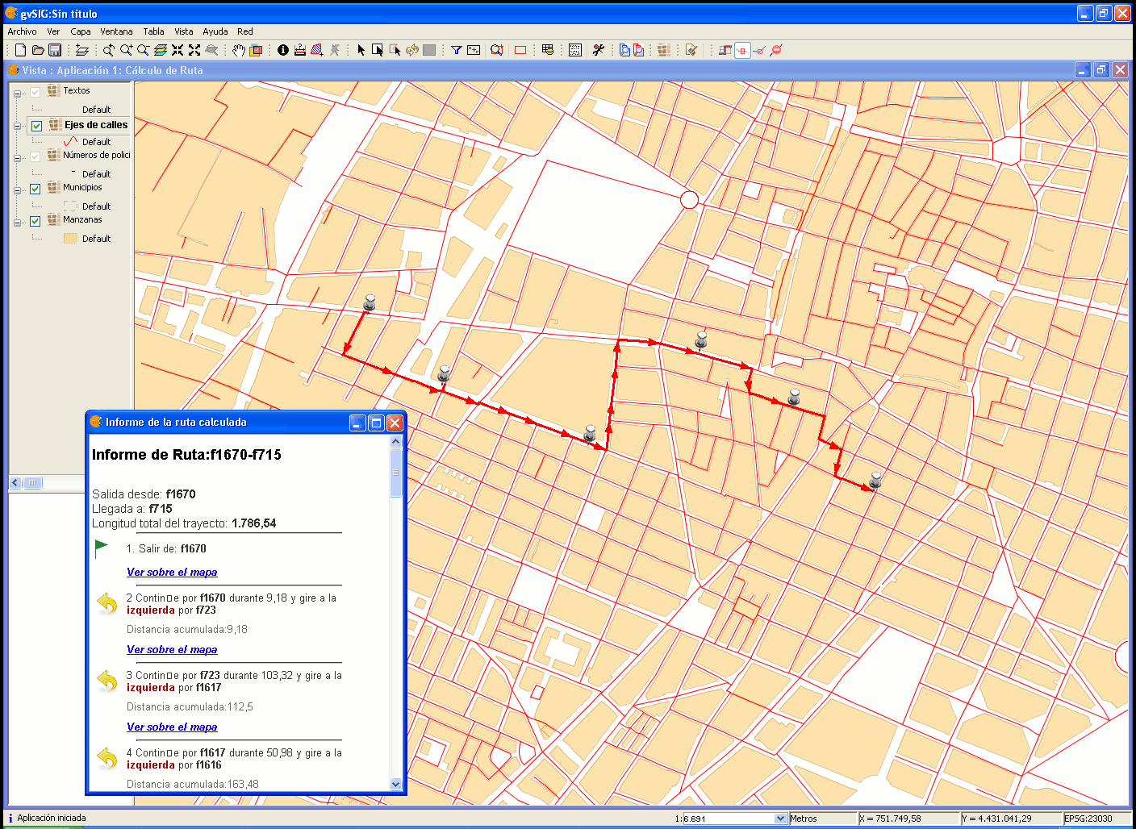
Task: Click the clear route stops icon
Action: (776, 50)
